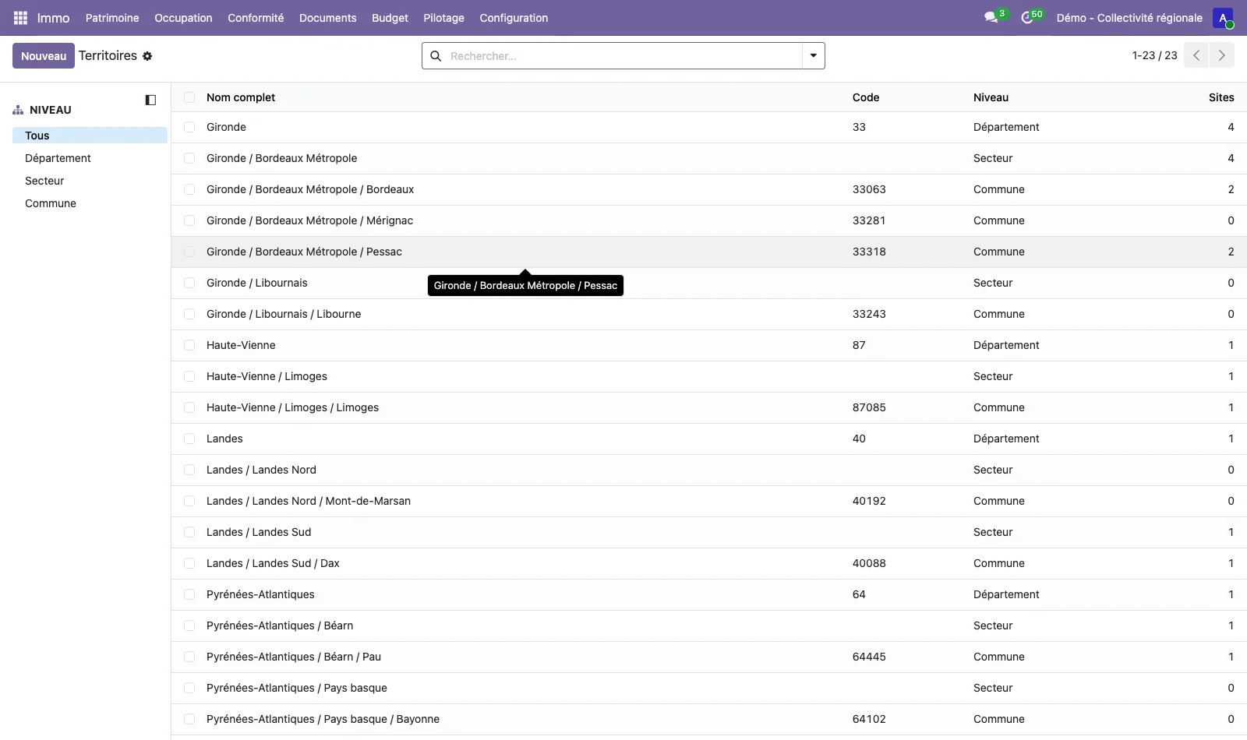Open Gironde / Bordeaux Métropole / Mérignac record
Image resolution: width=1247 pixels, height=740 pixels.
click(309, 220)
